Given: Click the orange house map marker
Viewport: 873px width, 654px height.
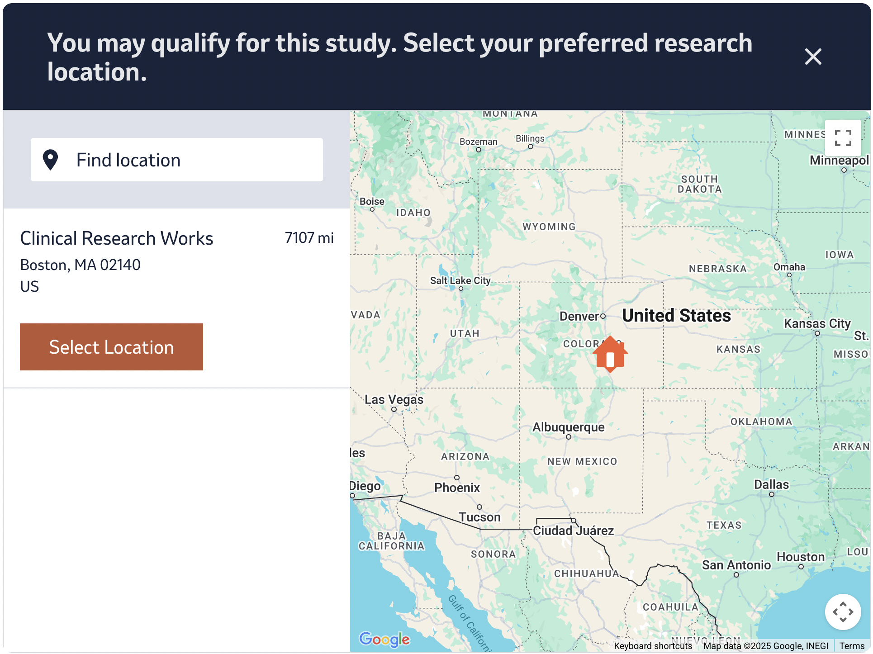Looking at the screenshot, I should click(610, 354).
